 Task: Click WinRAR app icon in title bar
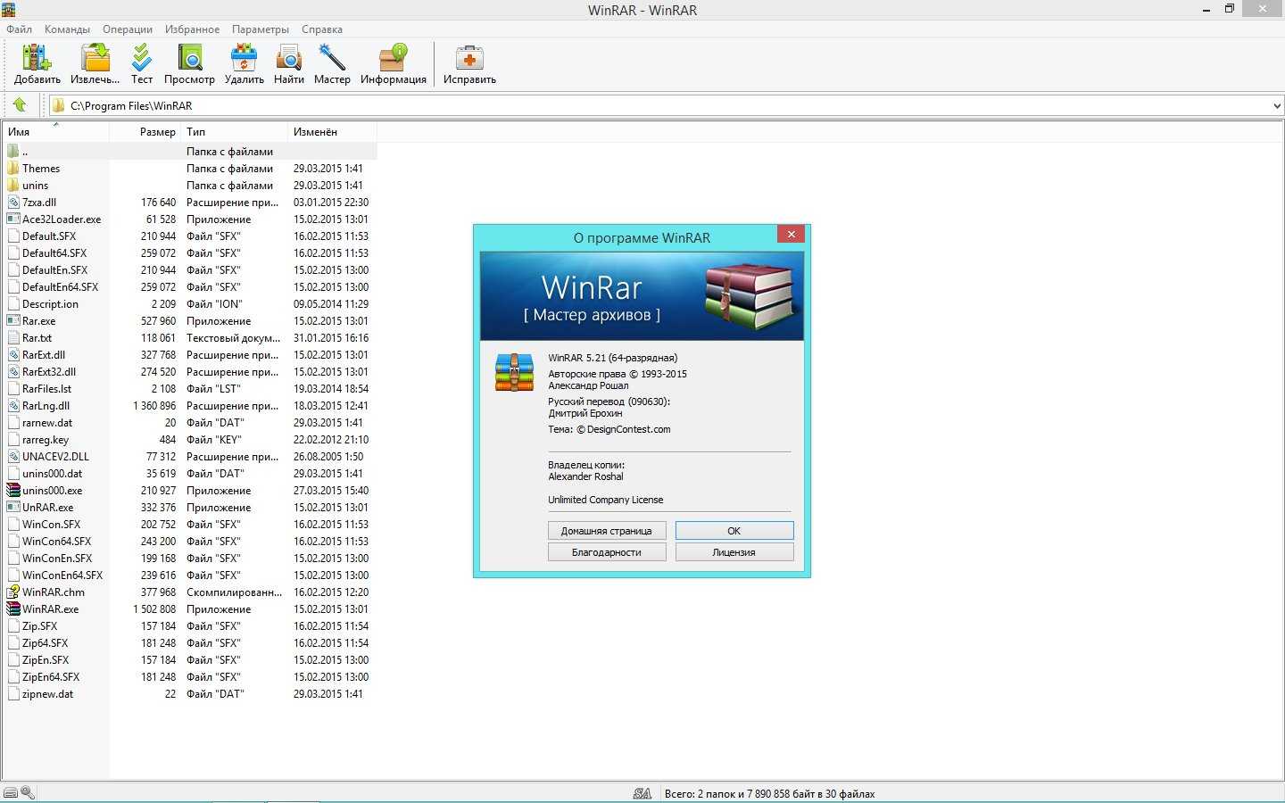(8, 9)
